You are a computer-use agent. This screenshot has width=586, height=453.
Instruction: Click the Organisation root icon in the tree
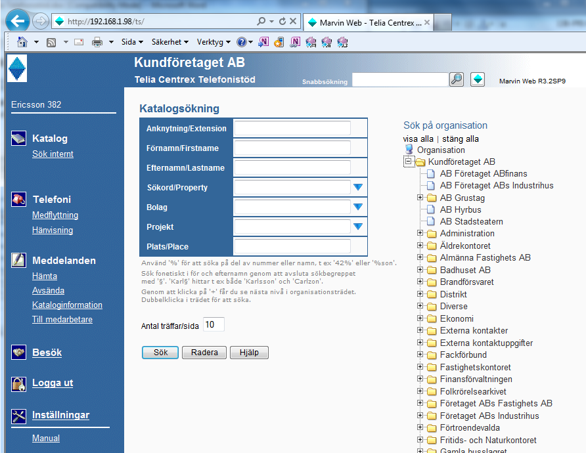[x=409, y=150]
